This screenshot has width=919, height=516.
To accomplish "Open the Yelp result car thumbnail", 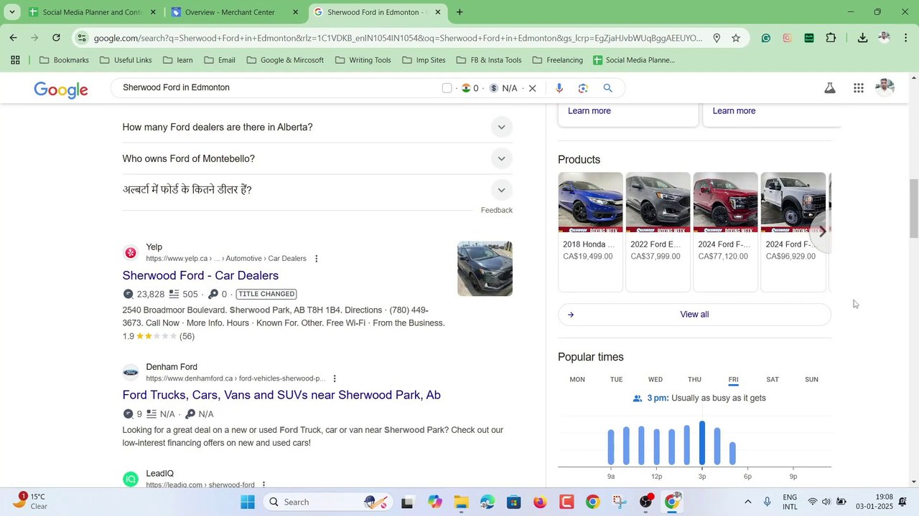I will coord(485,269).
